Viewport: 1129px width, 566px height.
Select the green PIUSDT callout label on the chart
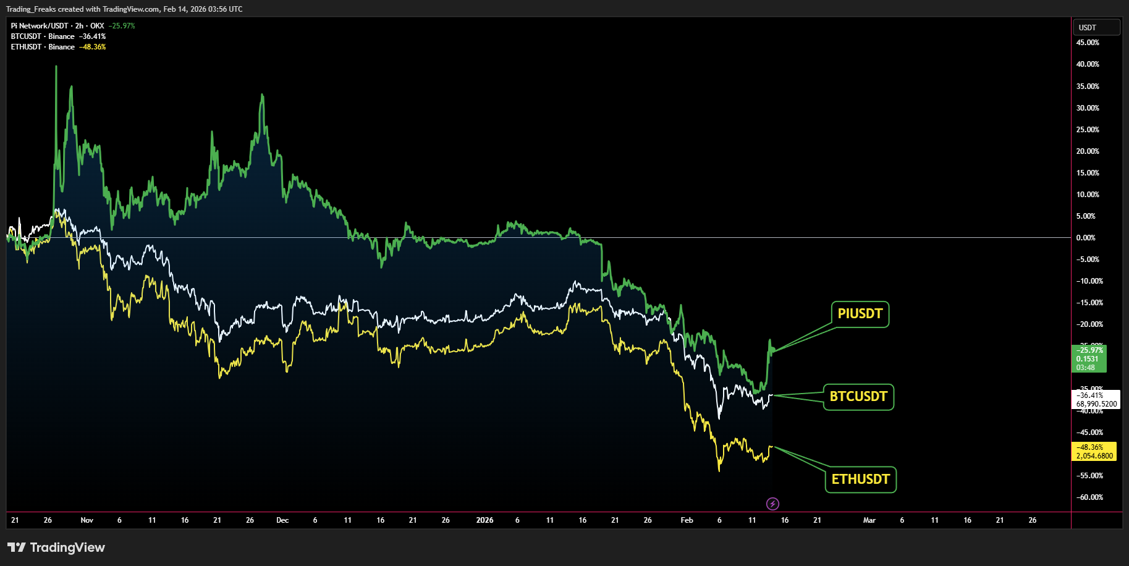tap(859, 314)
